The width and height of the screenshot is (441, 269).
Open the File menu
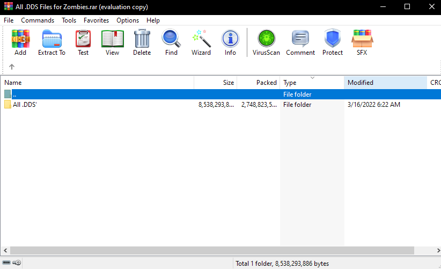coord(9,20)
